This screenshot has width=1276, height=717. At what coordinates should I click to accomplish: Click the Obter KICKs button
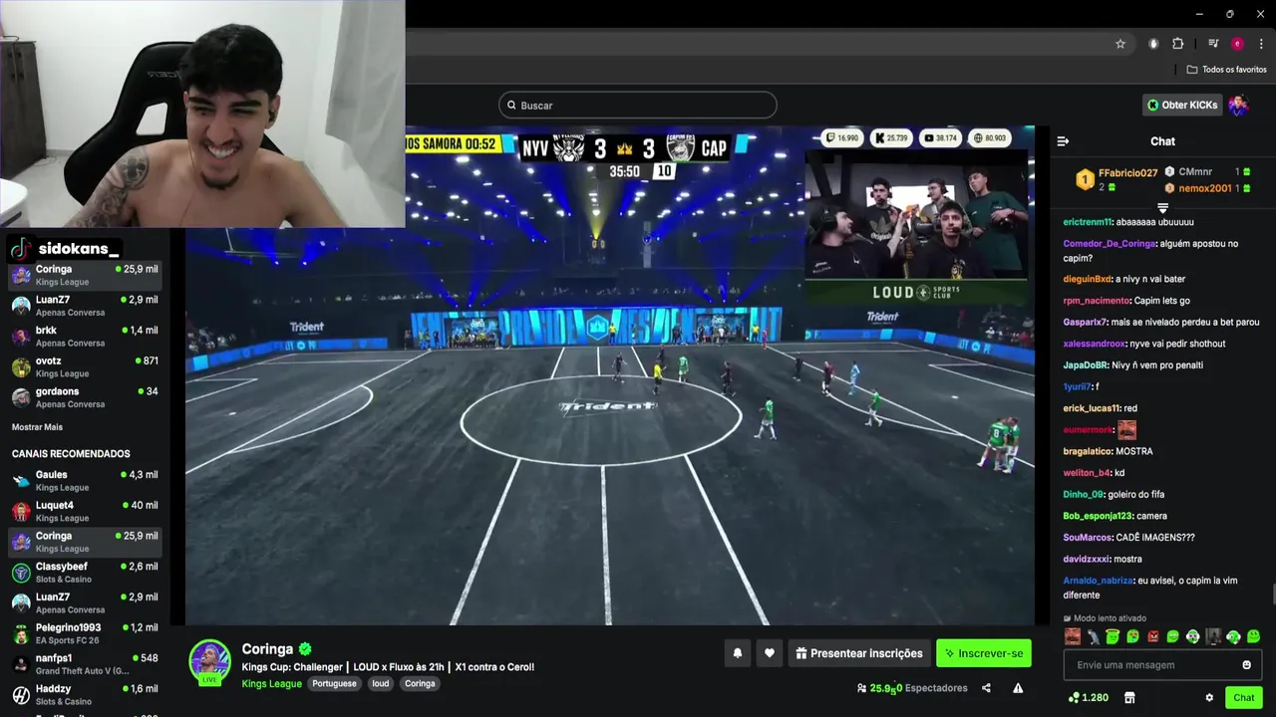[x=1181, y=105]
